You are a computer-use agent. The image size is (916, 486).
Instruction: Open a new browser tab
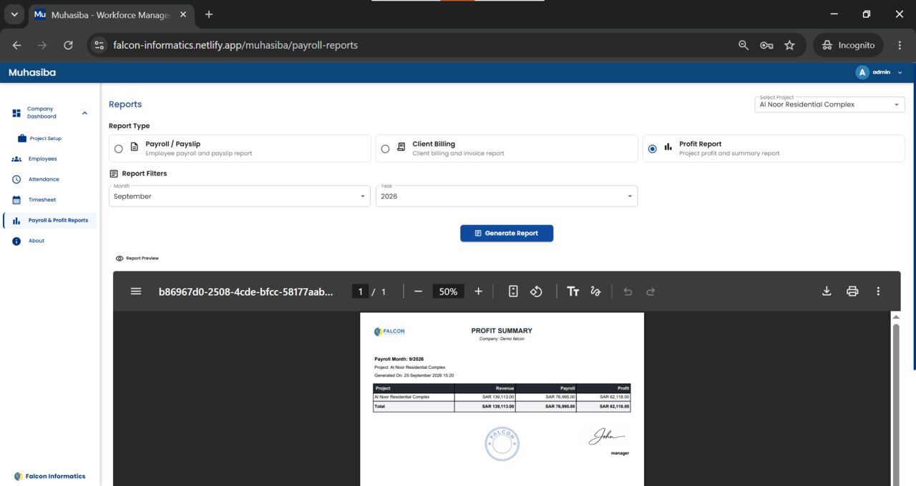pyautogui.click(x=209, y=14)
